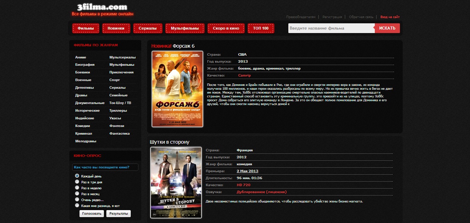Viewport: 470px width, 223px height.
Task: Click the Camrip quality link
Action: pos(244,75)
